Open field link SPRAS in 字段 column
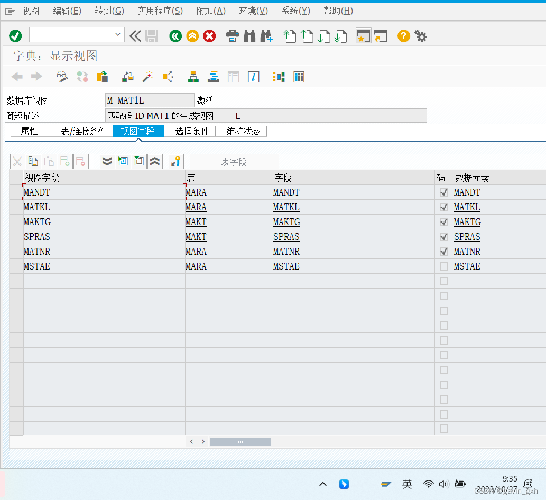Viewport: 546px width, 500px height. click(286, 237)
